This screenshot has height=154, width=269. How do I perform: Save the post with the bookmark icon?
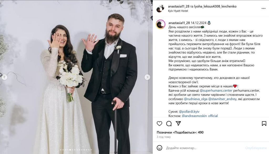(264, 124)
